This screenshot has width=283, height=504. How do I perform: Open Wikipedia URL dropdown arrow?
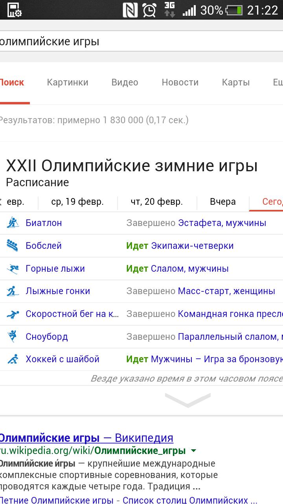pyautogui.click(x=193, y=451)
